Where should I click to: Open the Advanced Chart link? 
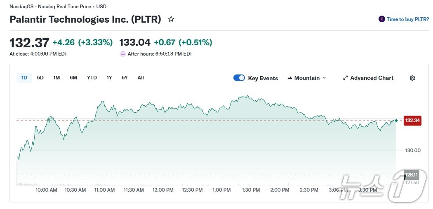[372, 78]
